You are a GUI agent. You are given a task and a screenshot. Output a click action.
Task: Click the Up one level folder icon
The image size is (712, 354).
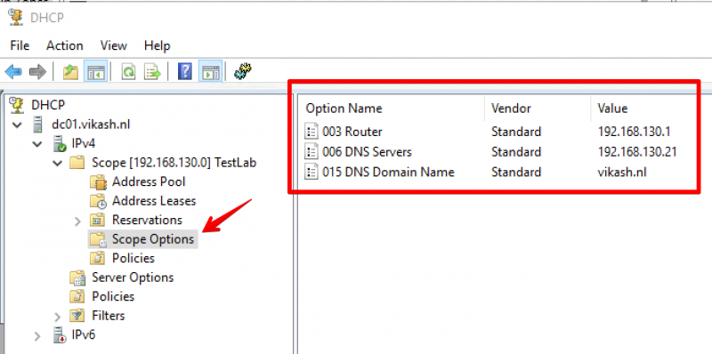point(70,72)
